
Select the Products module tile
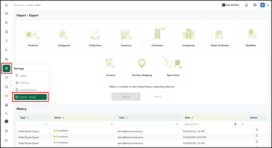pyautogui.click(x=33, y=37)
